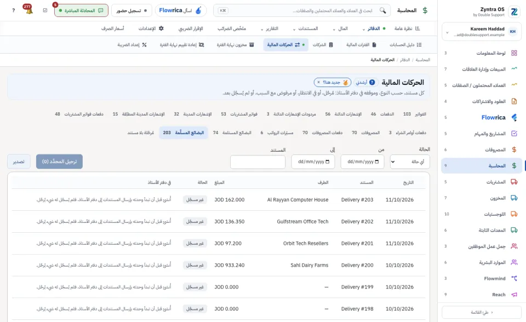The height and width of the screenshot is (322, 526).
Task: Open المبيعات وإدارة العلاقات sidebar icon
Action: click(514, 69)
